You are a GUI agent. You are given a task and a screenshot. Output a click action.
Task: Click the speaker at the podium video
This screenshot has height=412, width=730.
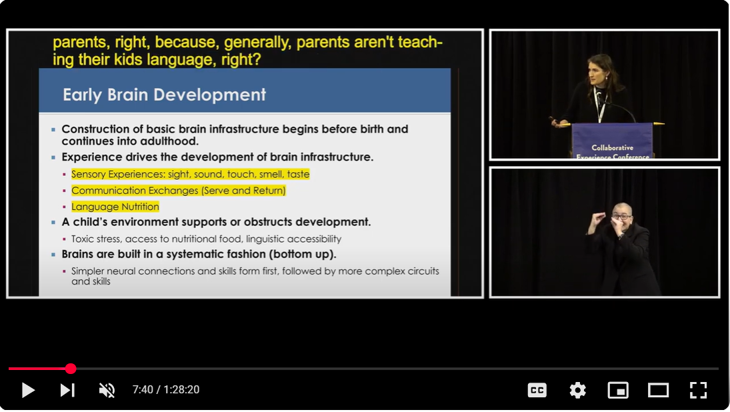point(604,93)
